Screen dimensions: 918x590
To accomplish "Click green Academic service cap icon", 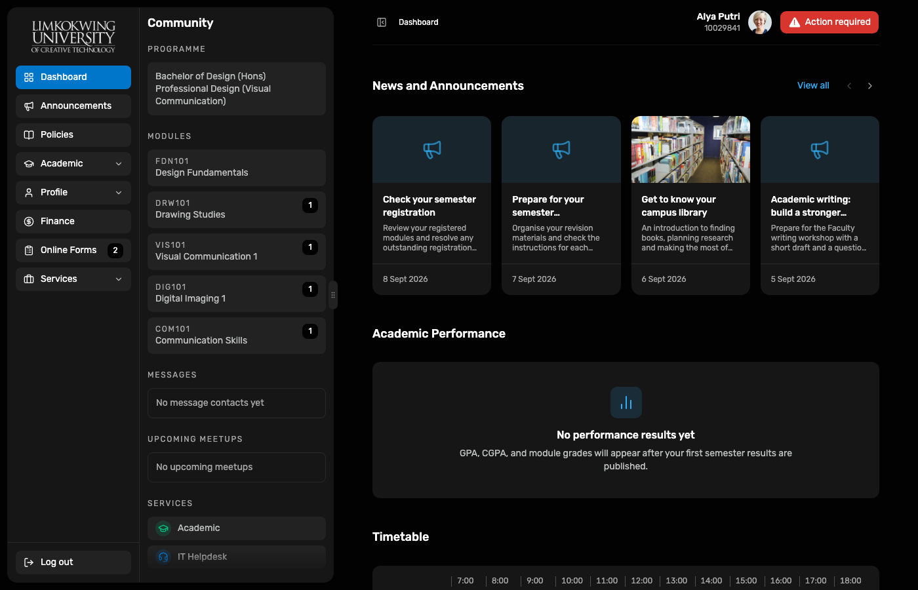I will tap(163, 528).
